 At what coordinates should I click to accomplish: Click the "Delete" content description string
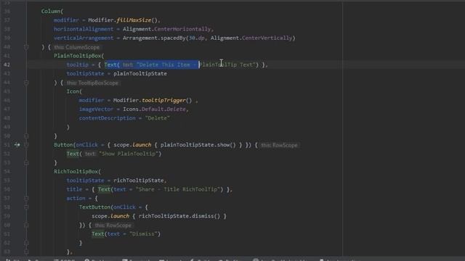[158, 118]
